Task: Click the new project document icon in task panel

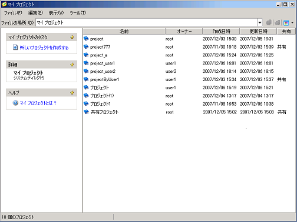Action: 15,48
